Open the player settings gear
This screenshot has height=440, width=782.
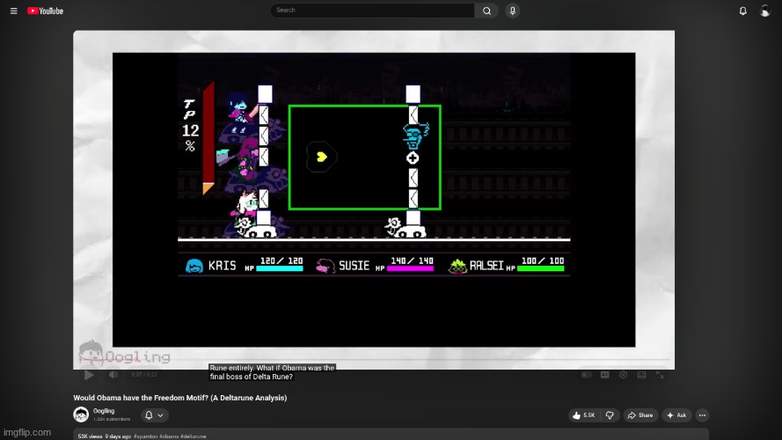click(623, 375)
